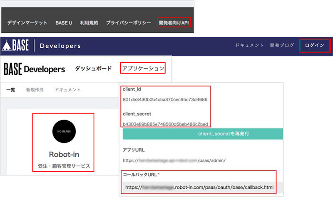Click the client_secret label
This screenshot has width=333, height=197.
tap(137, 114)
